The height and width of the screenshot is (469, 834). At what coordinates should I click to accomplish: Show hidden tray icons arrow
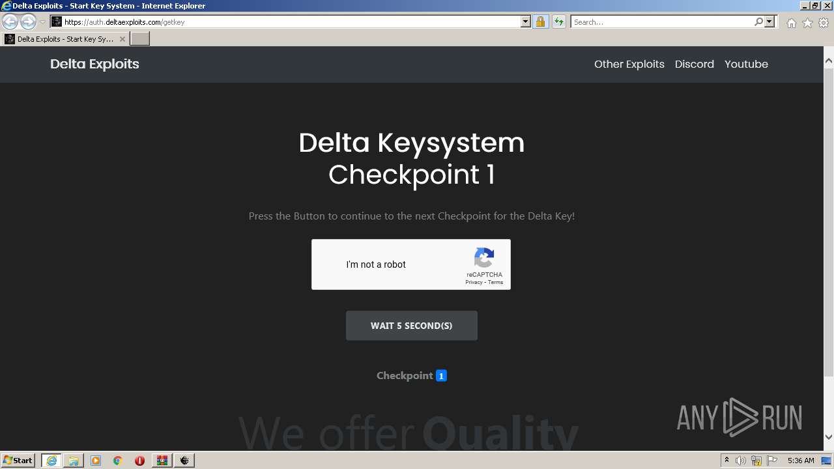pos(726,460)
